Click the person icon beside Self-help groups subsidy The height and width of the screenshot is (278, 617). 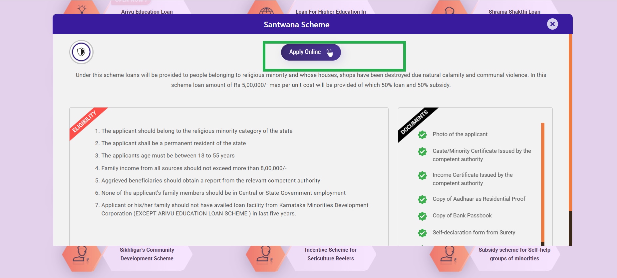coord(449,255)
